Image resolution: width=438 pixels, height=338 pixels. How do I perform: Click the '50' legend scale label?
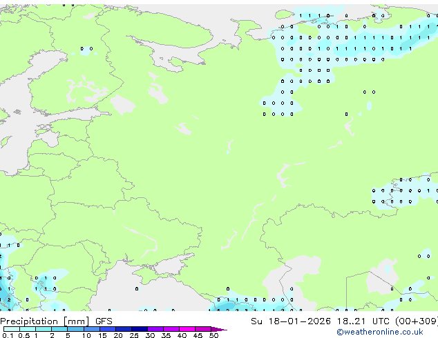click(x=213, y=335)
